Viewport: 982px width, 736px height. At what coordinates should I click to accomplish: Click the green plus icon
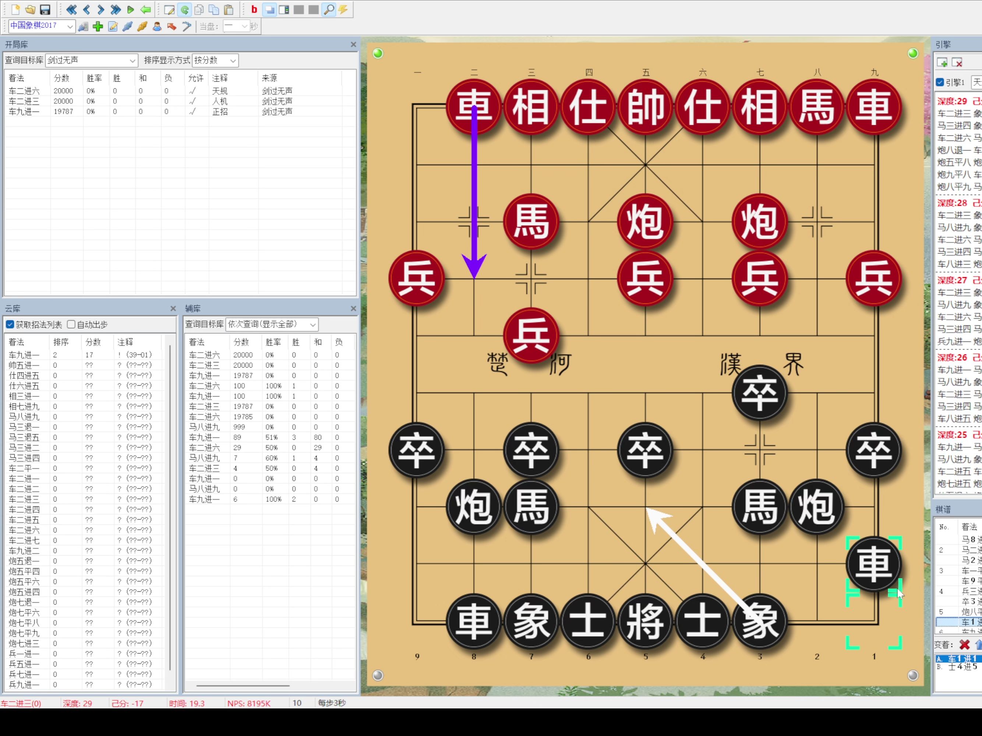(x=98, y=26)
